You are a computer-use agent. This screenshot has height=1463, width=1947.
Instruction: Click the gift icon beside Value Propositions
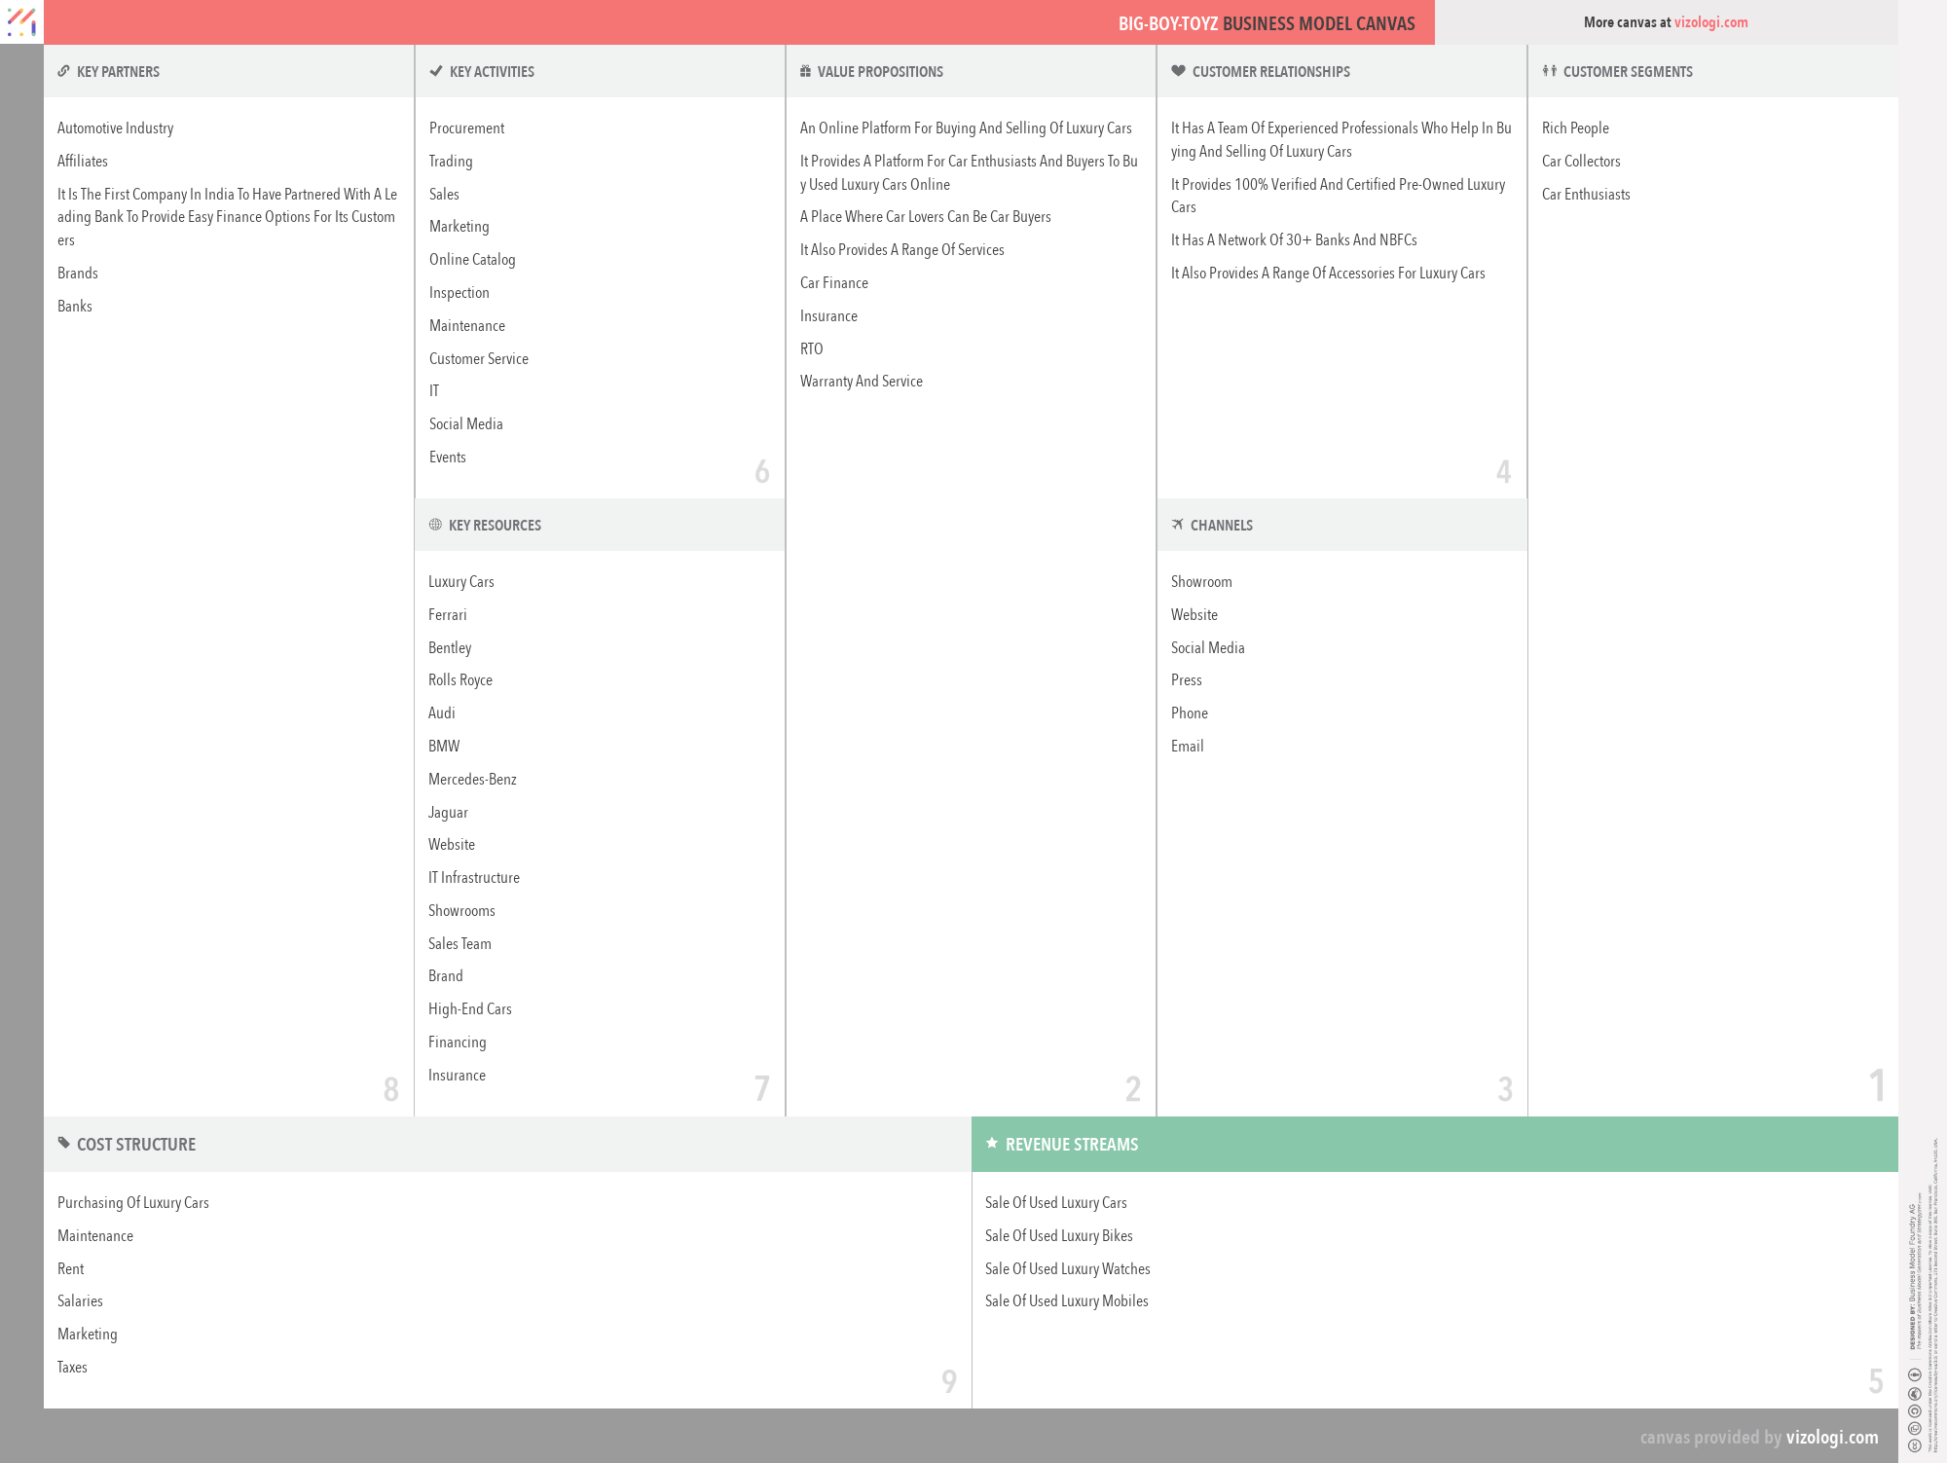point(805,71)
